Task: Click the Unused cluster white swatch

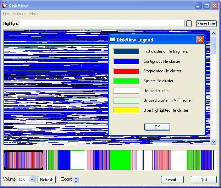Action: coord(126,90)
